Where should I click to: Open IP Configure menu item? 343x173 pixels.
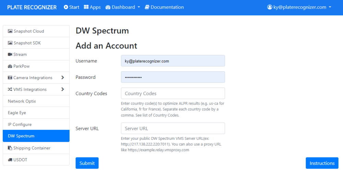[x=36, y=124]
